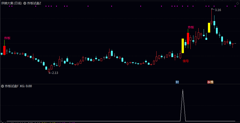Click the 炸板 label at chart left
The height and width of the screenshot is (123, 240).
pos(7,38)
